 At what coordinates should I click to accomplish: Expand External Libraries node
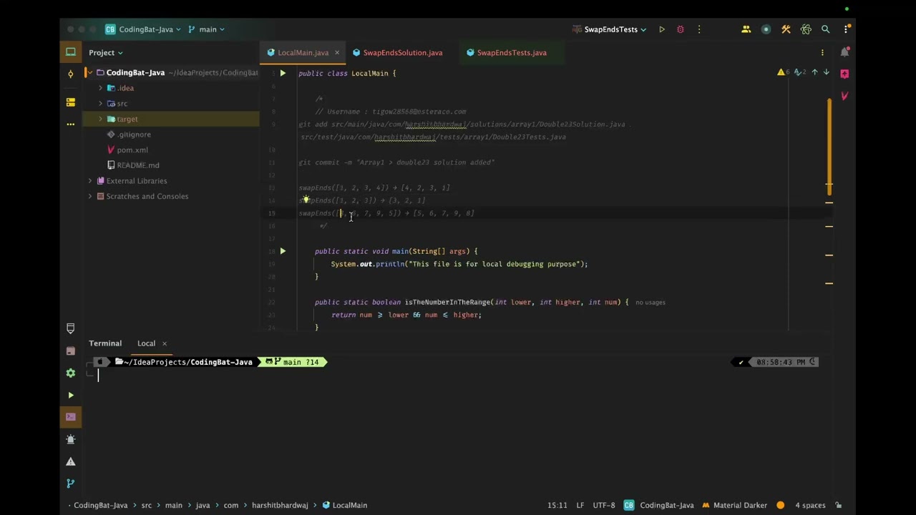pyautogui.click(x=89, y=181)
